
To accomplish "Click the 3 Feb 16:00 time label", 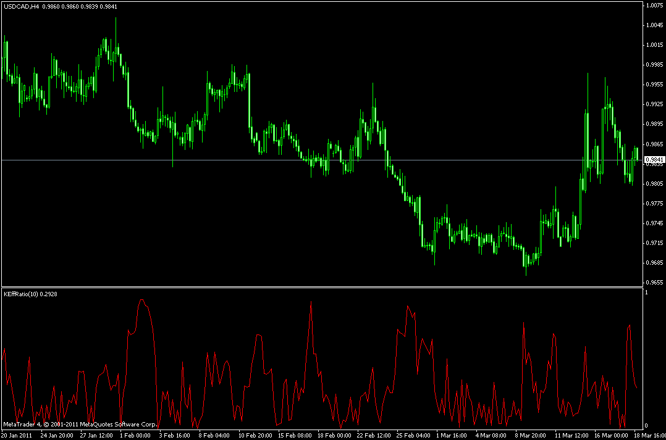I will (x=175, y=435).
